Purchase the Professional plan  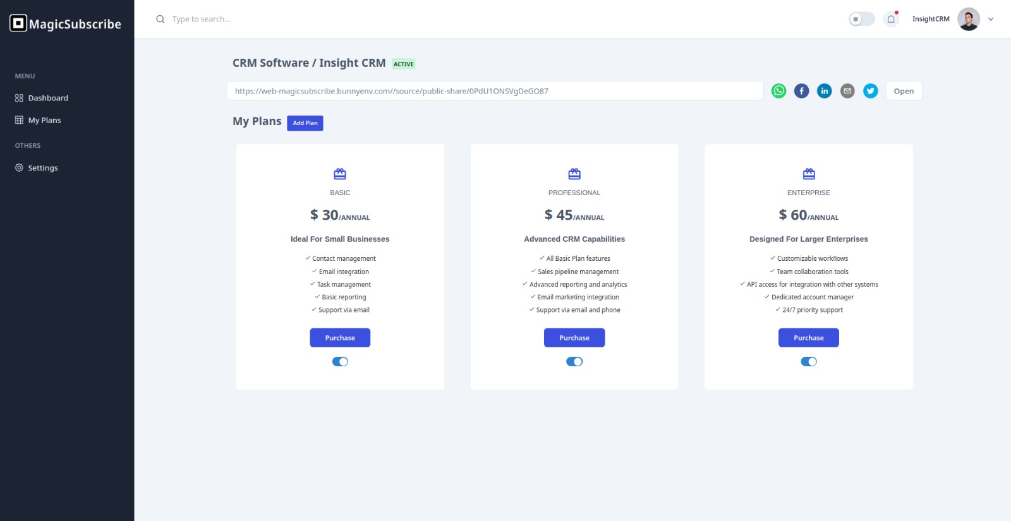click(574, 338)
